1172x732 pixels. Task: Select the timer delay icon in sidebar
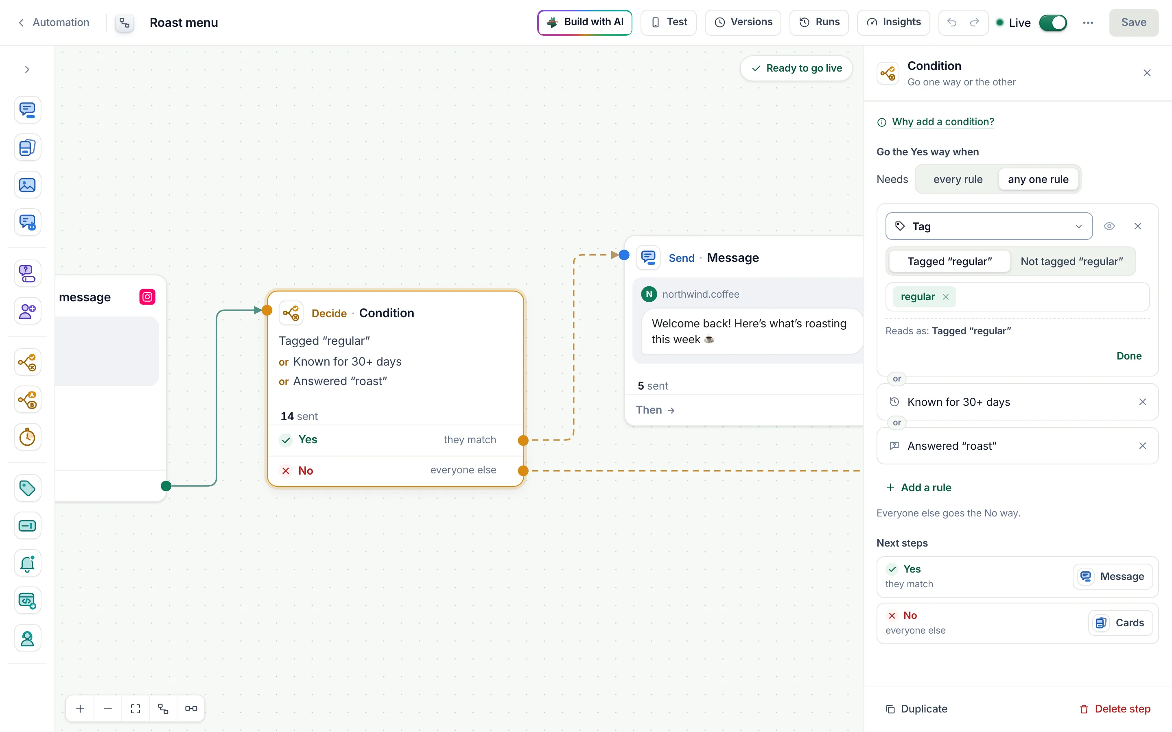[27, 437]
